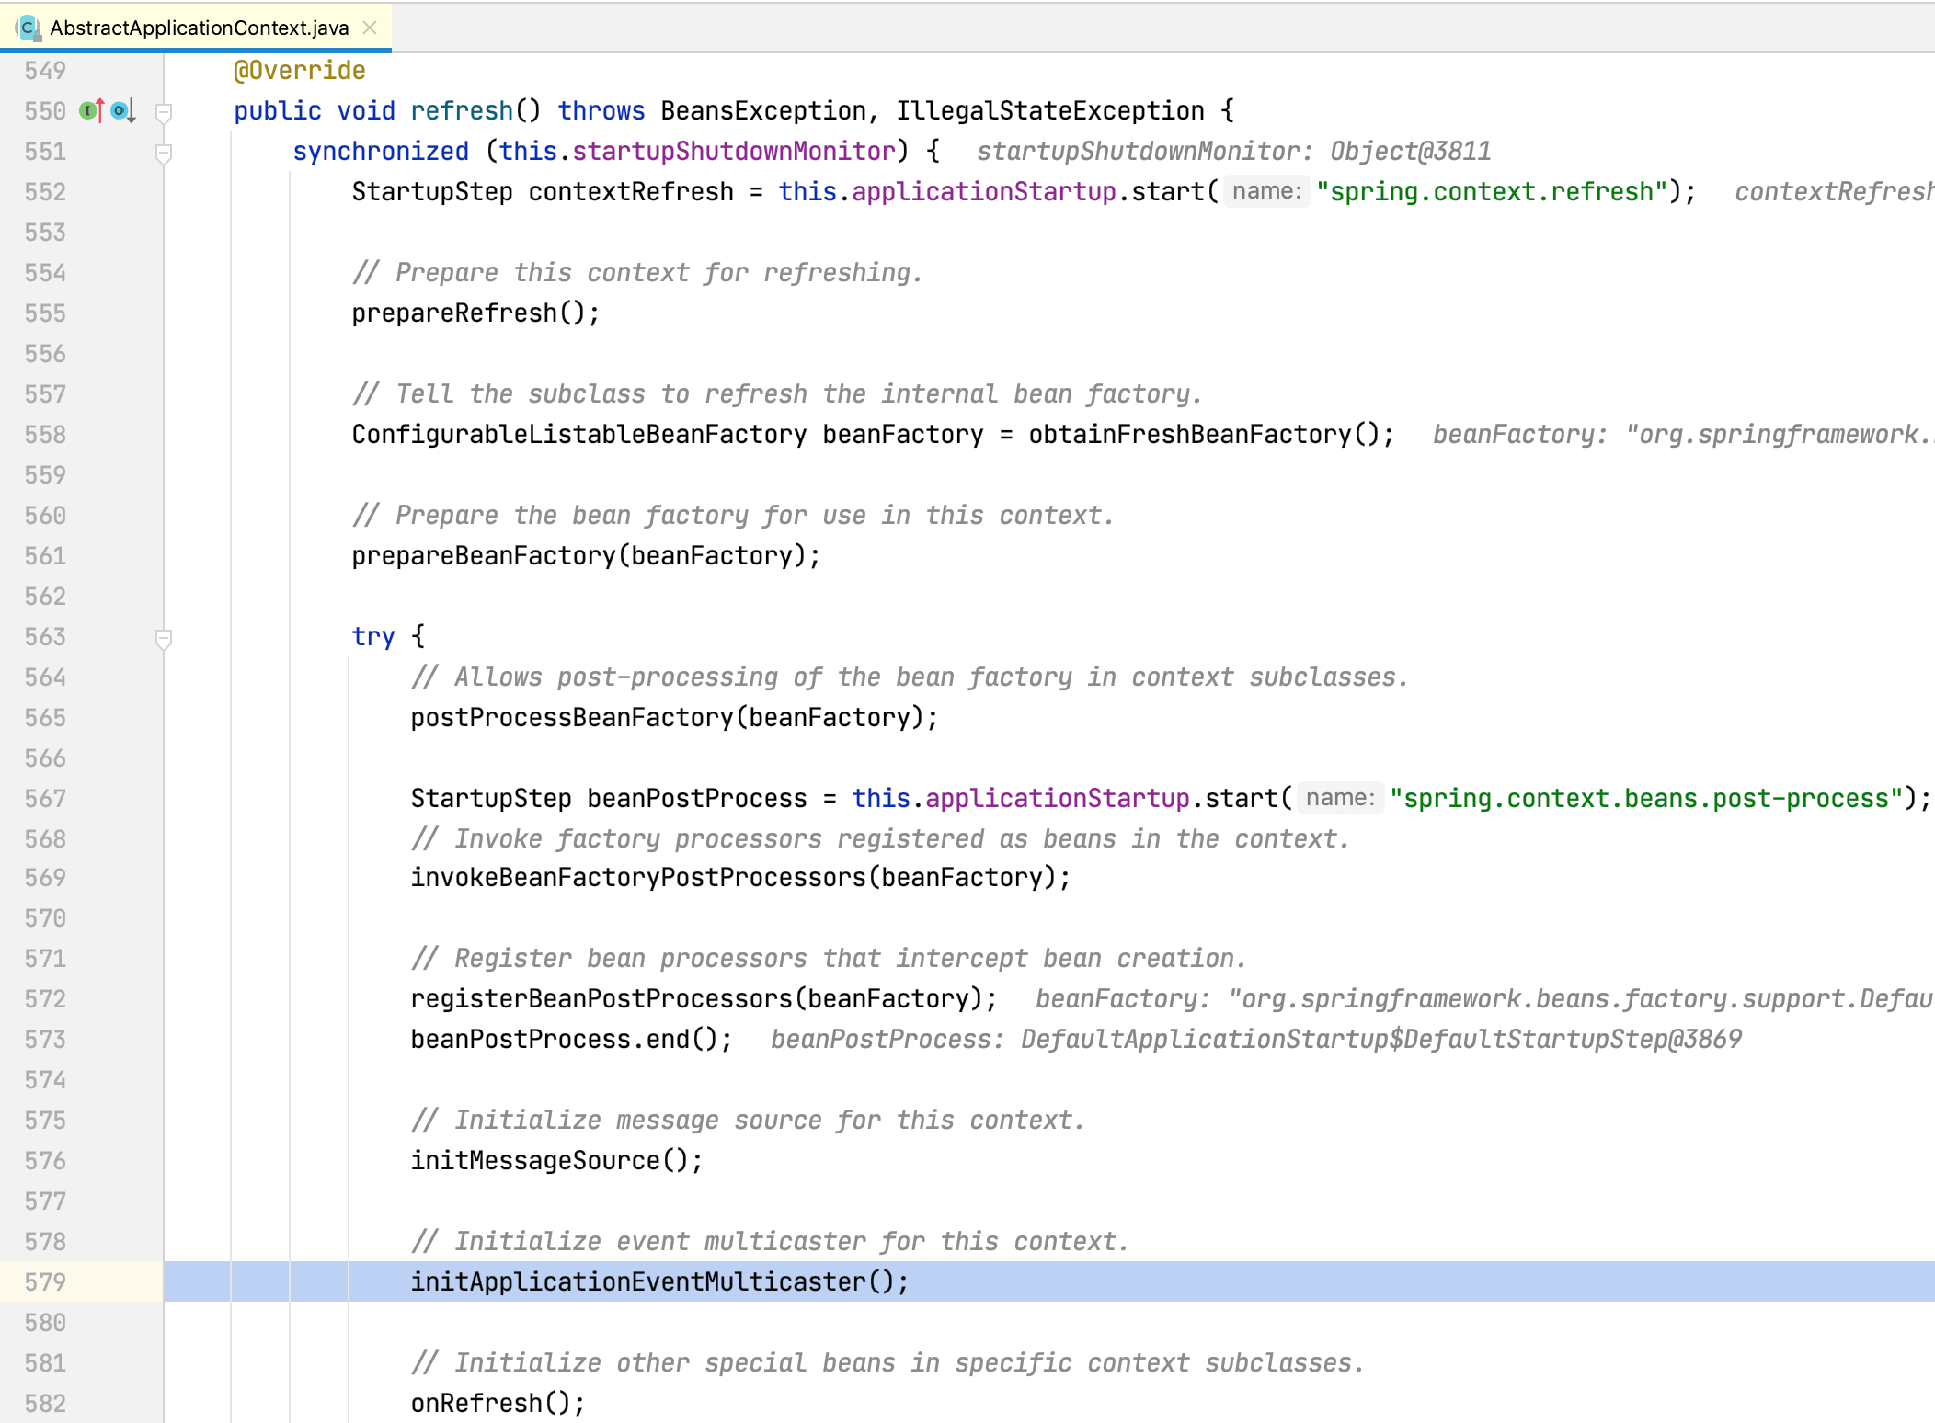Screen dimensions: 1935x1423
Task: Click the implements-method gutter icon on line 550
Action: (91, 111)
